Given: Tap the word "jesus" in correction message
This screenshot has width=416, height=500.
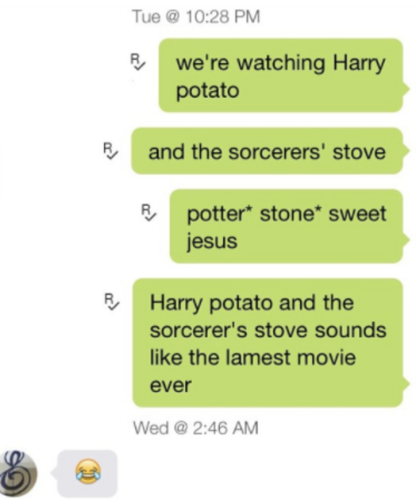Looking at the screenshot, I should click(212, 241).
